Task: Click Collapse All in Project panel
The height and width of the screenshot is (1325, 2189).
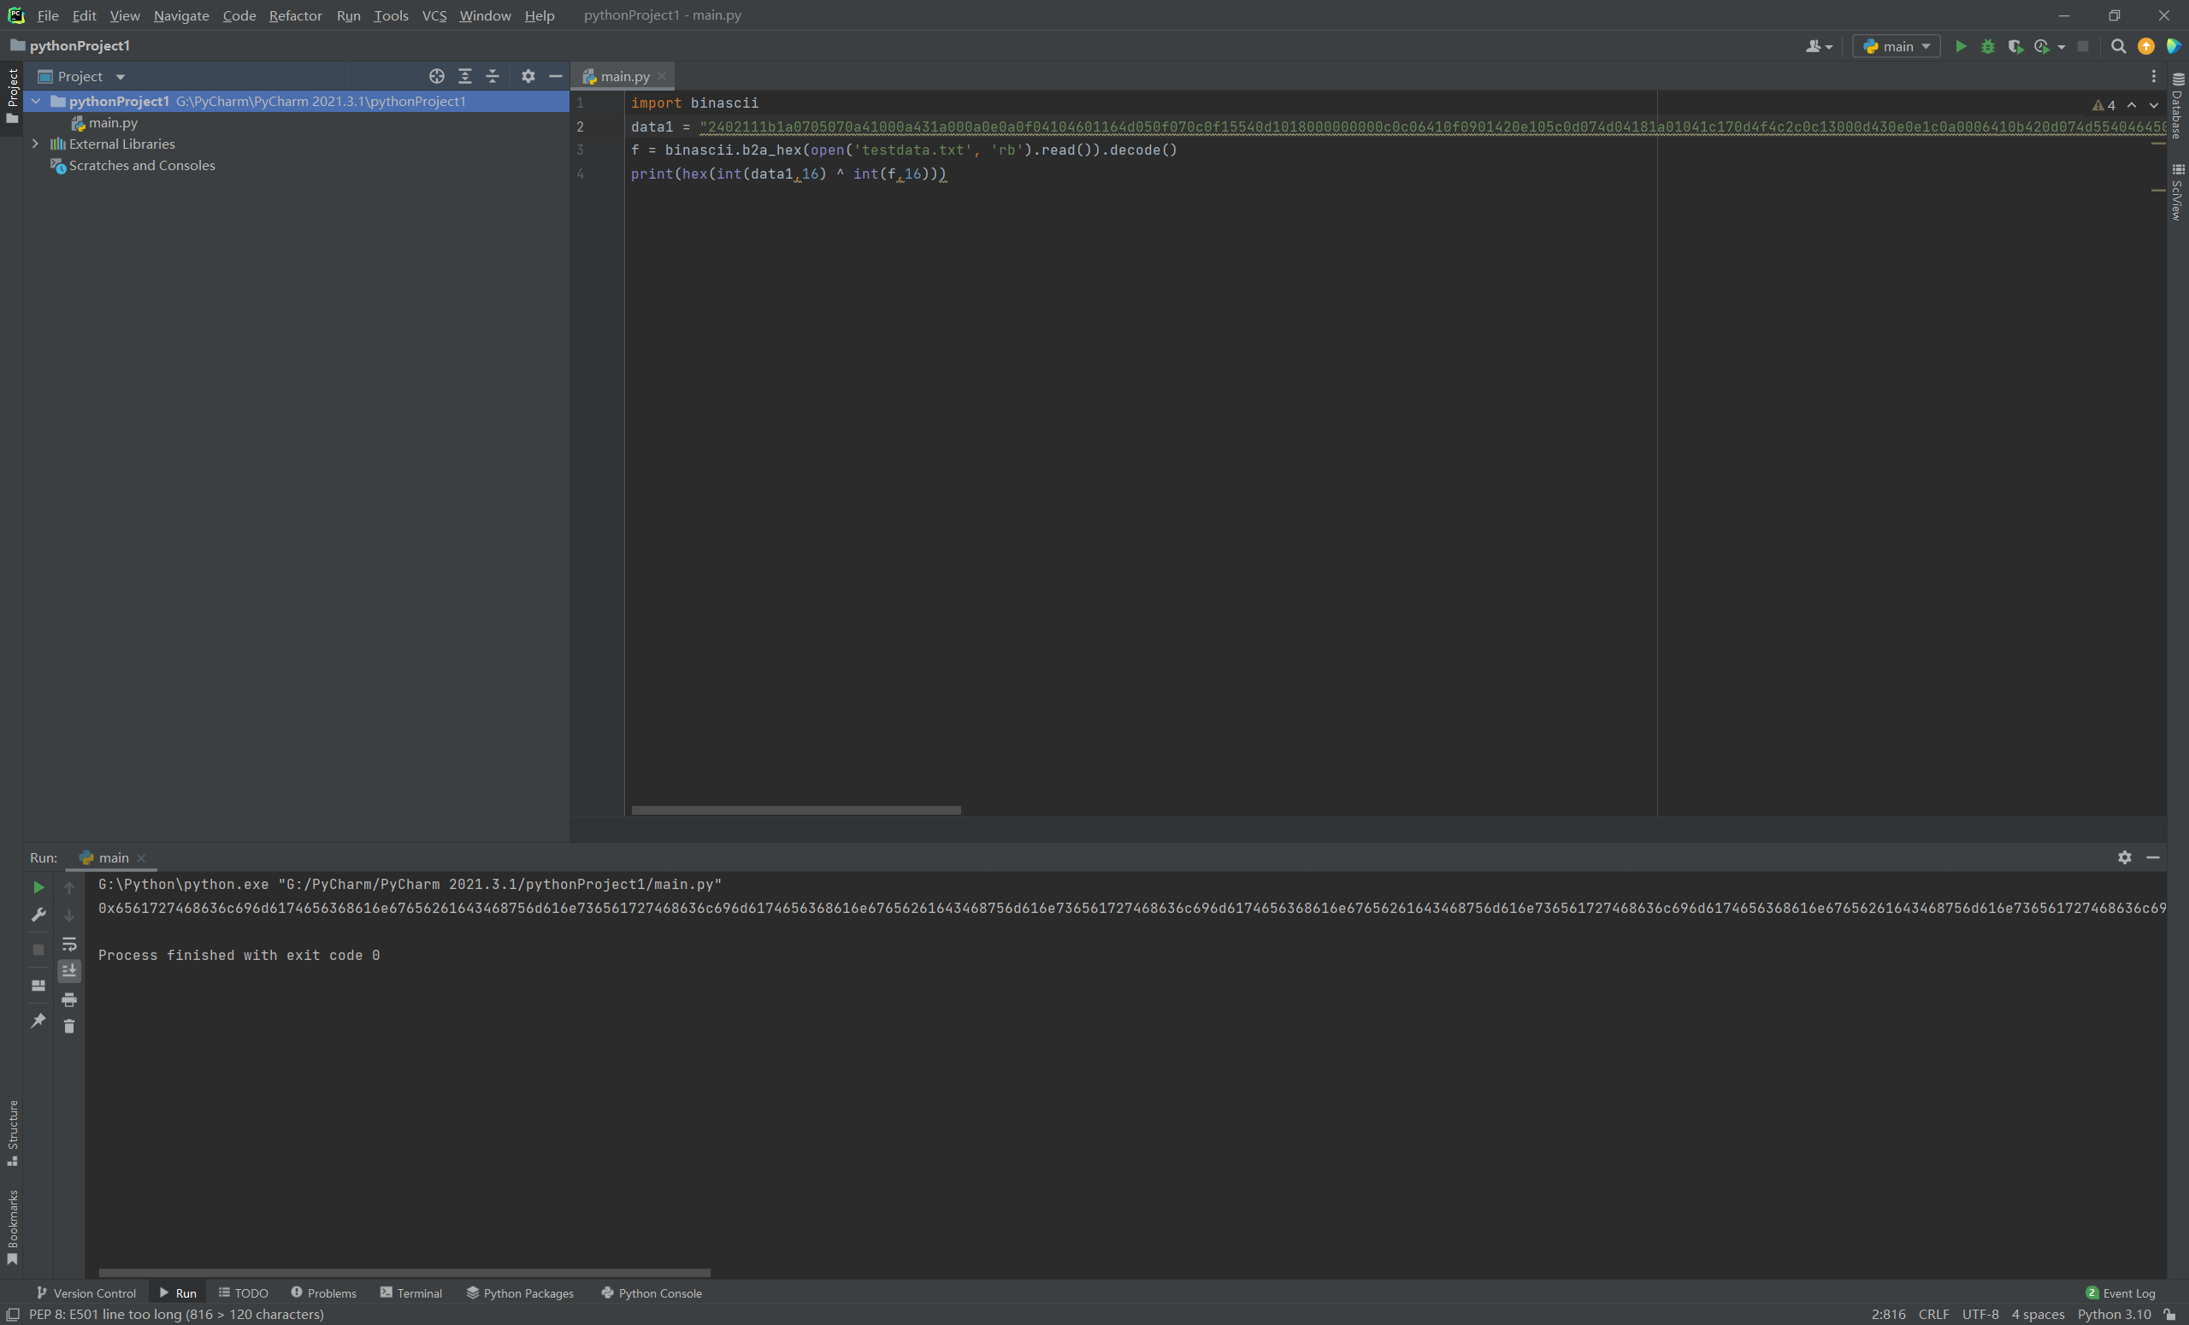Action: (x=493, y=76)
